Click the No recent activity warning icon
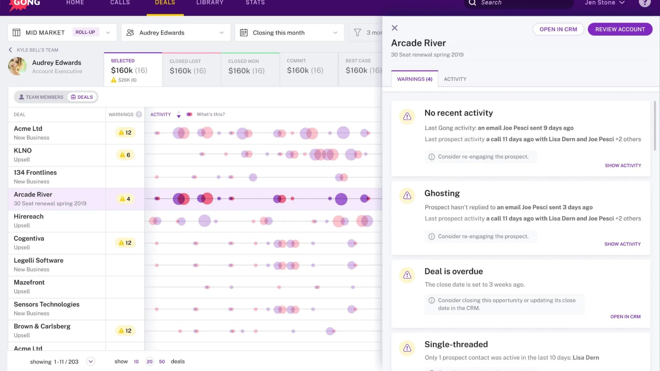 407,116
